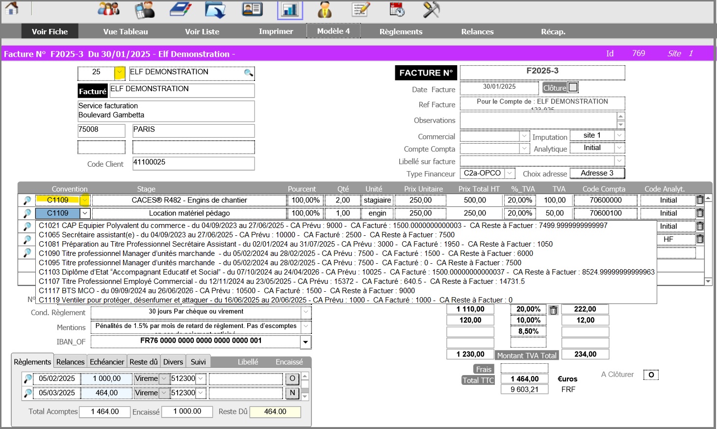Open the Récap. menu item

click(x=553, y=31)
